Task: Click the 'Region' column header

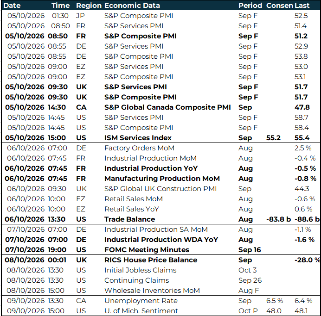Action: point(89,6)
